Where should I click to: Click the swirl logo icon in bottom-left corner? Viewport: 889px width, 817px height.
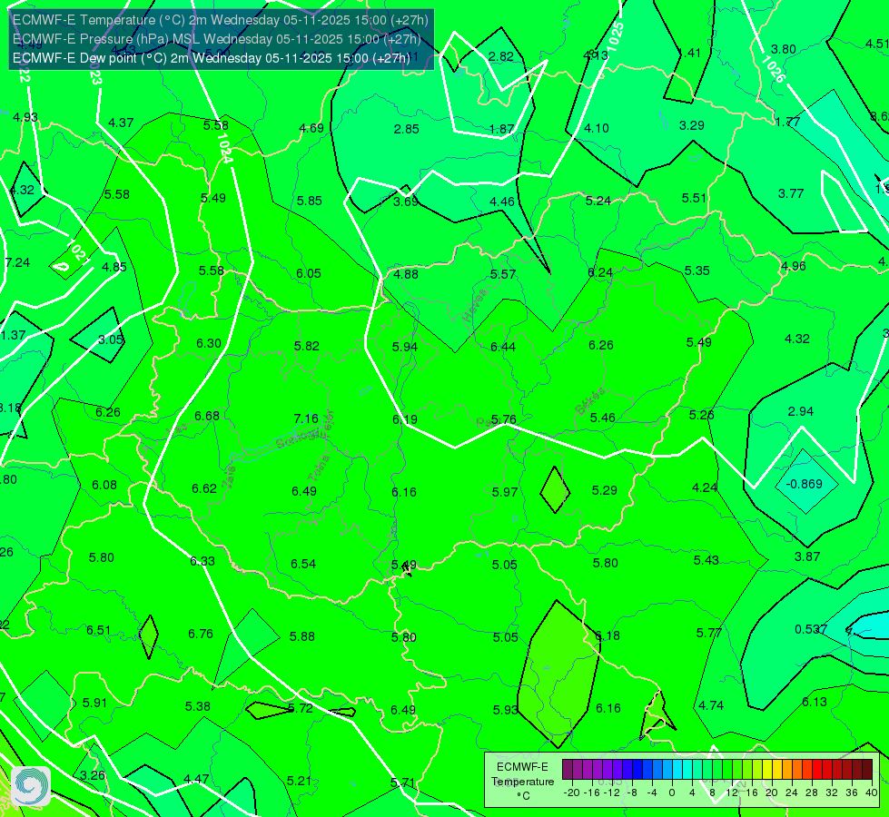point(31,786)
